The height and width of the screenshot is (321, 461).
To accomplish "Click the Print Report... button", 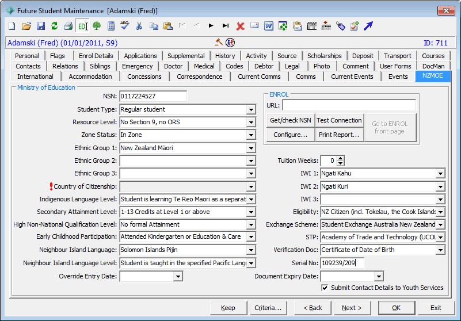I will [339, 135].
